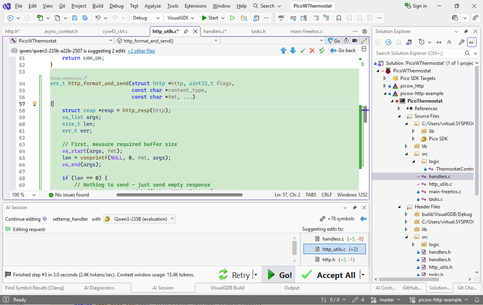Open the Debug configuration dropdown
Viewport: 483px width, 305px height.
tap(146, 18)
